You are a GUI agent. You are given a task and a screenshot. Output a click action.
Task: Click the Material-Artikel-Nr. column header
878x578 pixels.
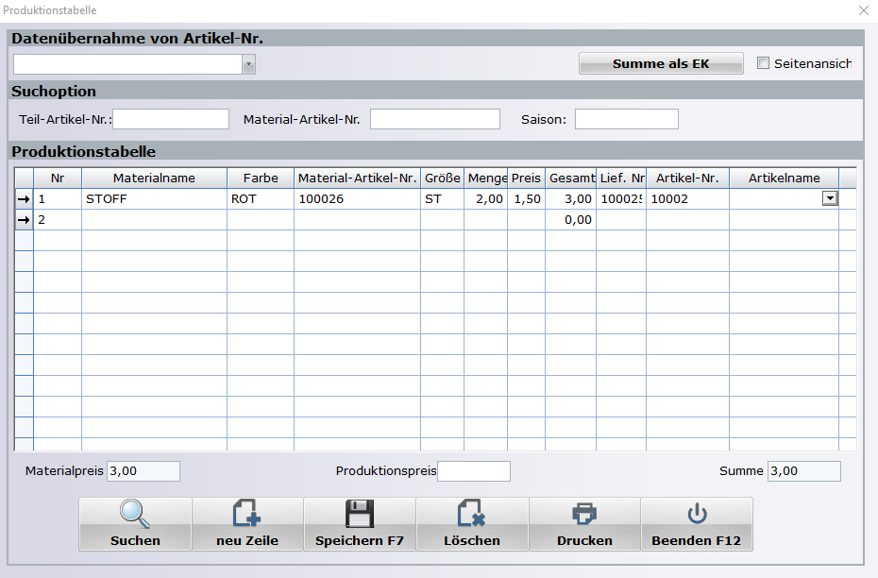[x=357, y=178]
